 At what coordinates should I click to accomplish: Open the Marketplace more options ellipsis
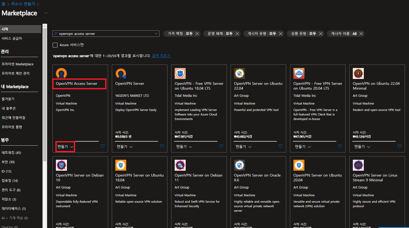point(46,13)
